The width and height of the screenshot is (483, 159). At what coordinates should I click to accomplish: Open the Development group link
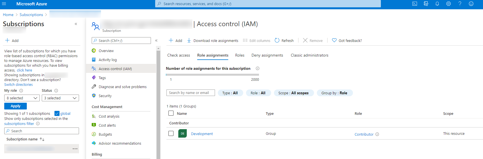[x=202, y=134]
